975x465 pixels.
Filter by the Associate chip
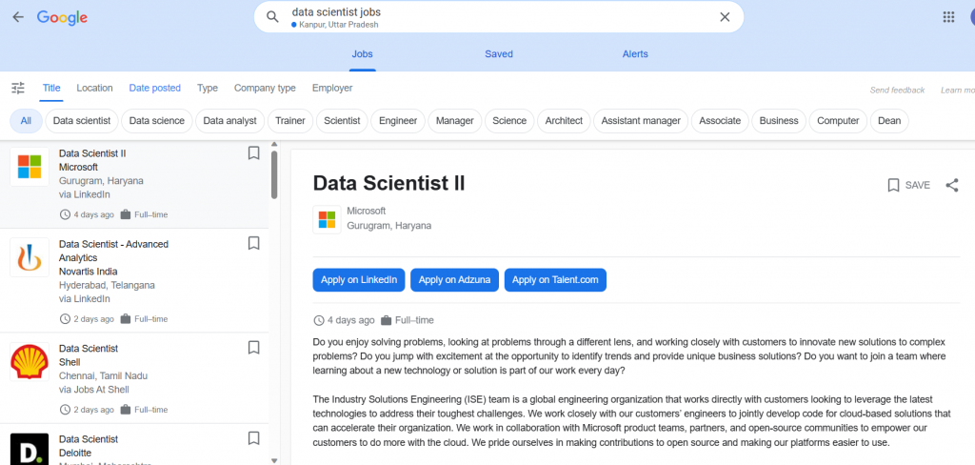(x=720, y=121)
